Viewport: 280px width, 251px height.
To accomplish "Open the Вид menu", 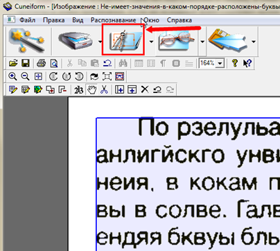I will point(78,20).
